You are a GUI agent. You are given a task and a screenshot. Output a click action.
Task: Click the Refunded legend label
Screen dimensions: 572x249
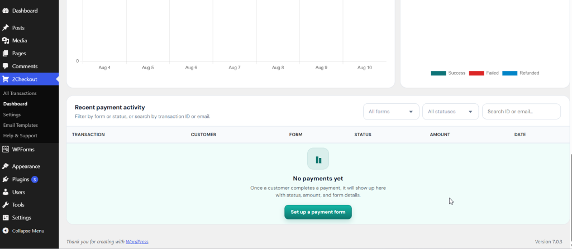click(530, 73)
